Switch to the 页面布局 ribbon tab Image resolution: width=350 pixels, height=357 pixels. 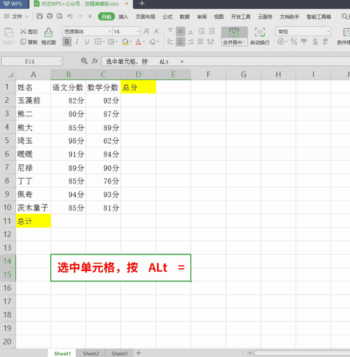pyautogui.click(x=145, y=16)
